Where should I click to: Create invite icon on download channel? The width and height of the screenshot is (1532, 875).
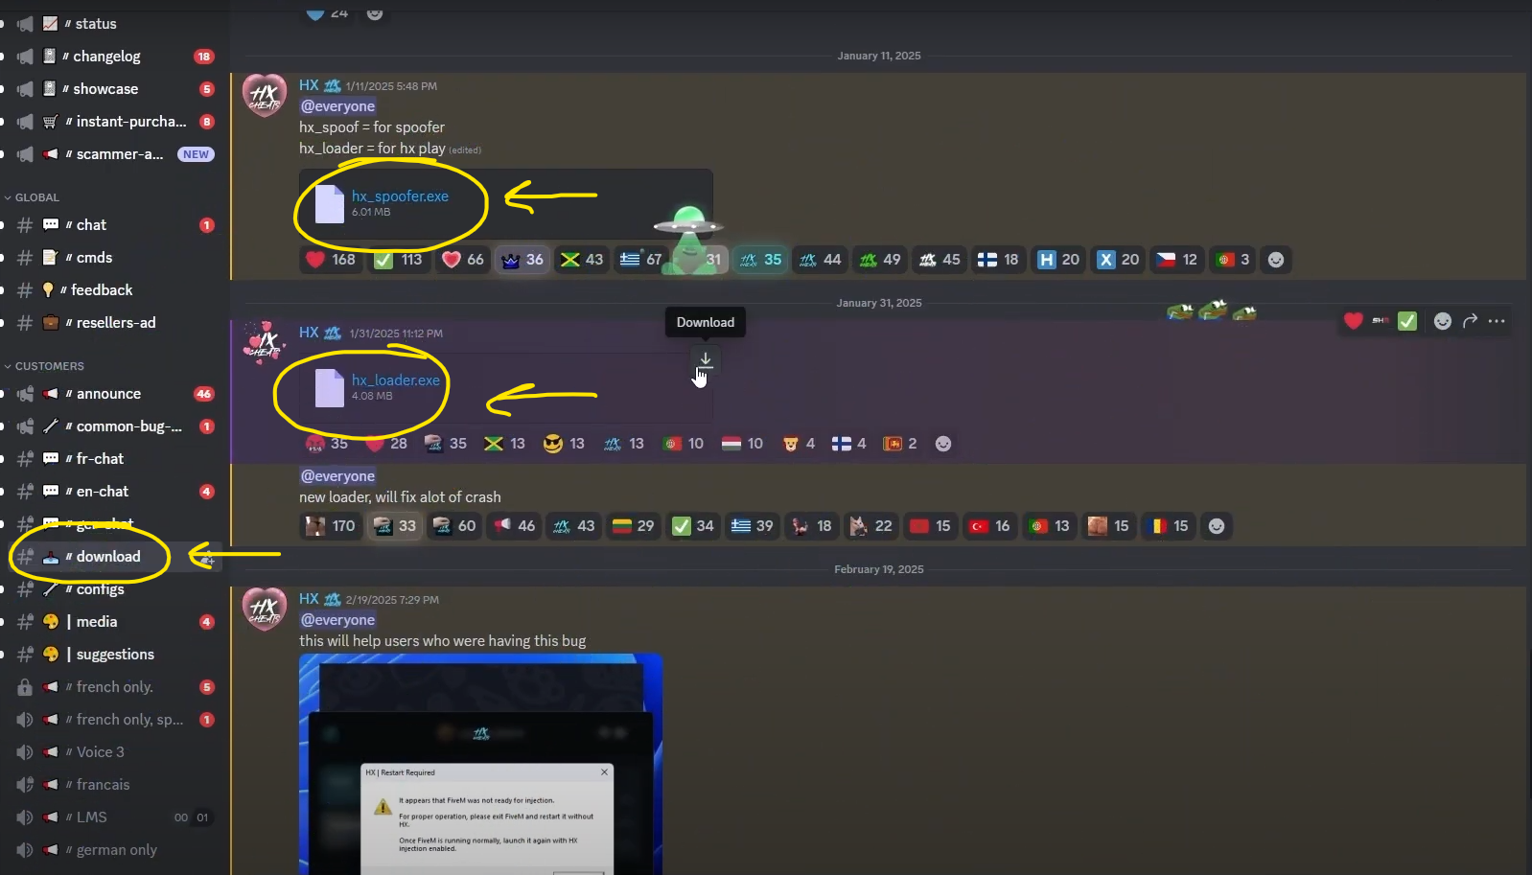207,559
